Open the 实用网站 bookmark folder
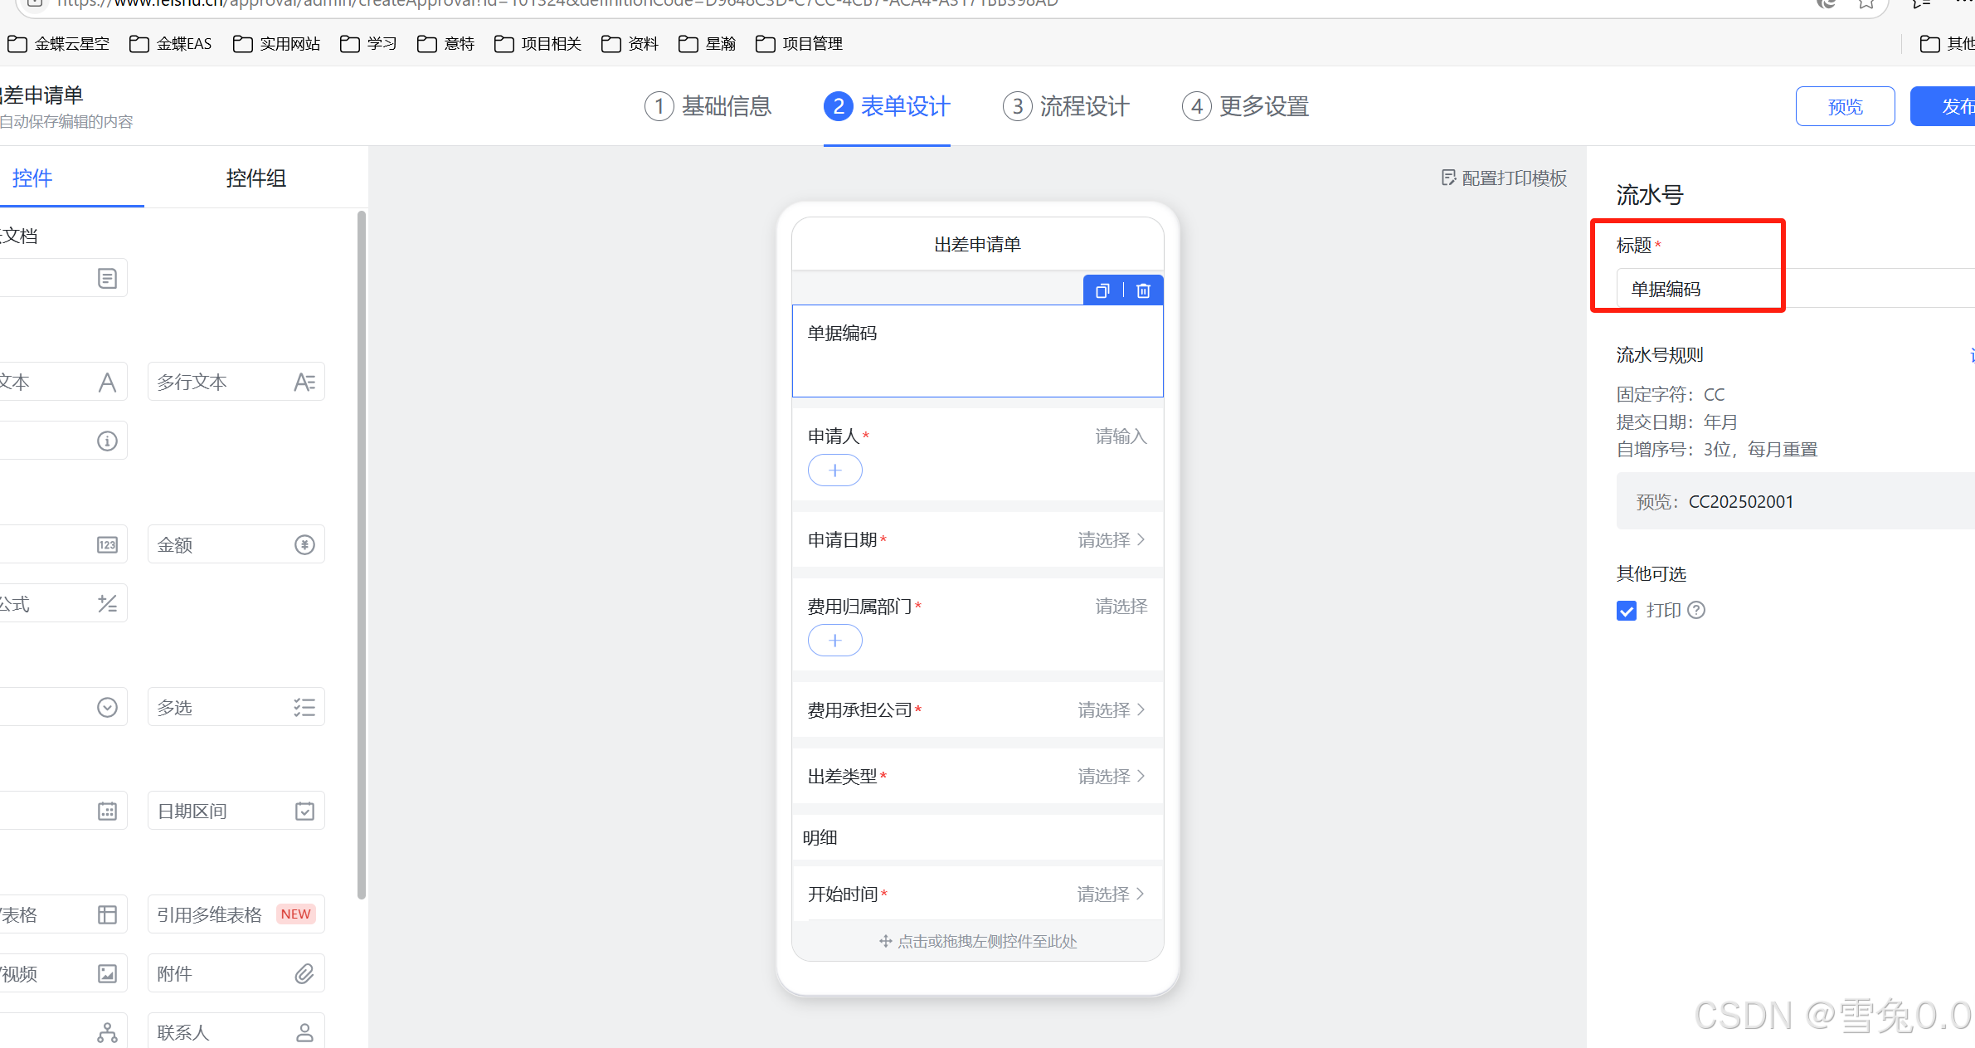 (x=277, y=43)
